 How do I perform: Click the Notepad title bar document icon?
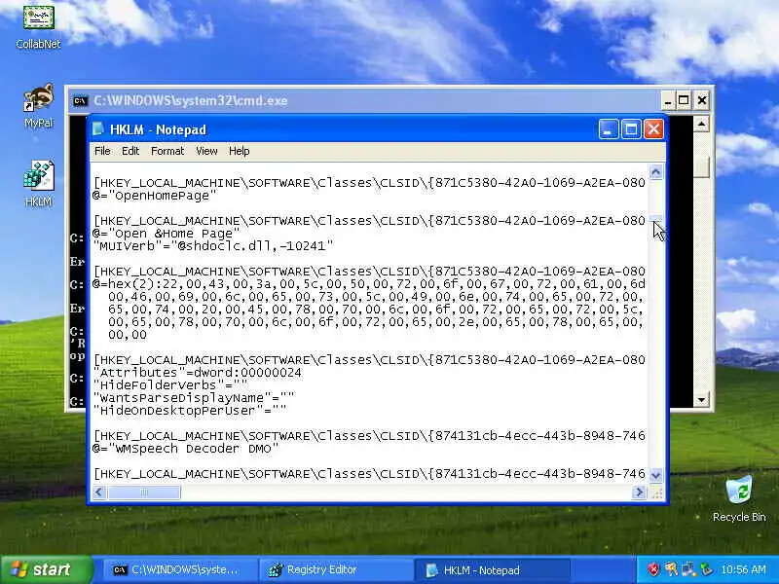(x=98, y=129)
